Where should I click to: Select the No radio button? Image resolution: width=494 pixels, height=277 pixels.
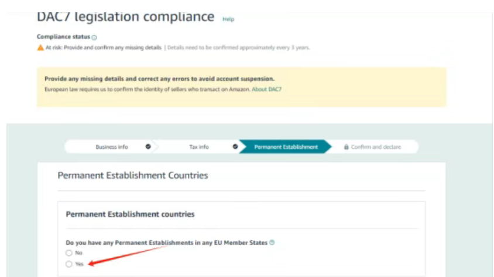(69, 253)
